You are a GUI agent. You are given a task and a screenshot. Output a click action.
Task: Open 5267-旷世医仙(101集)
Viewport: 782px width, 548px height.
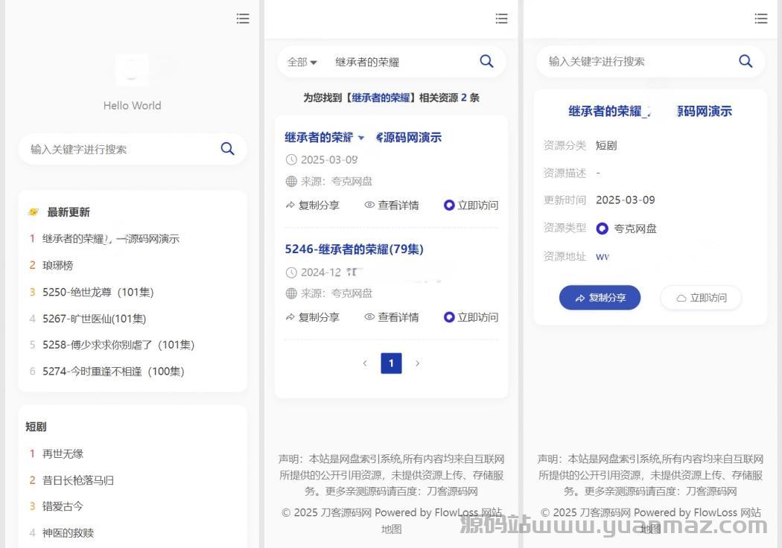click(x=95, y=318)
